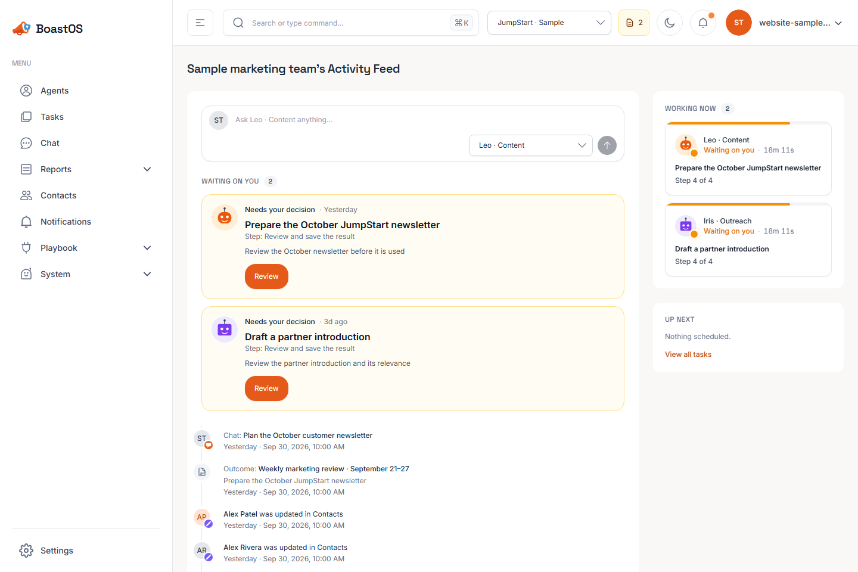Go to Contacts in the menu

click(86, 195)
